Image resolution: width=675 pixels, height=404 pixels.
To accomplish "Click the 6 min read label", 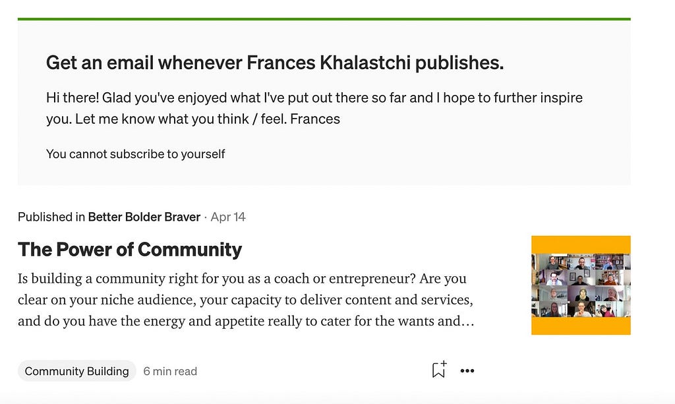I will (x=170, y=371).
